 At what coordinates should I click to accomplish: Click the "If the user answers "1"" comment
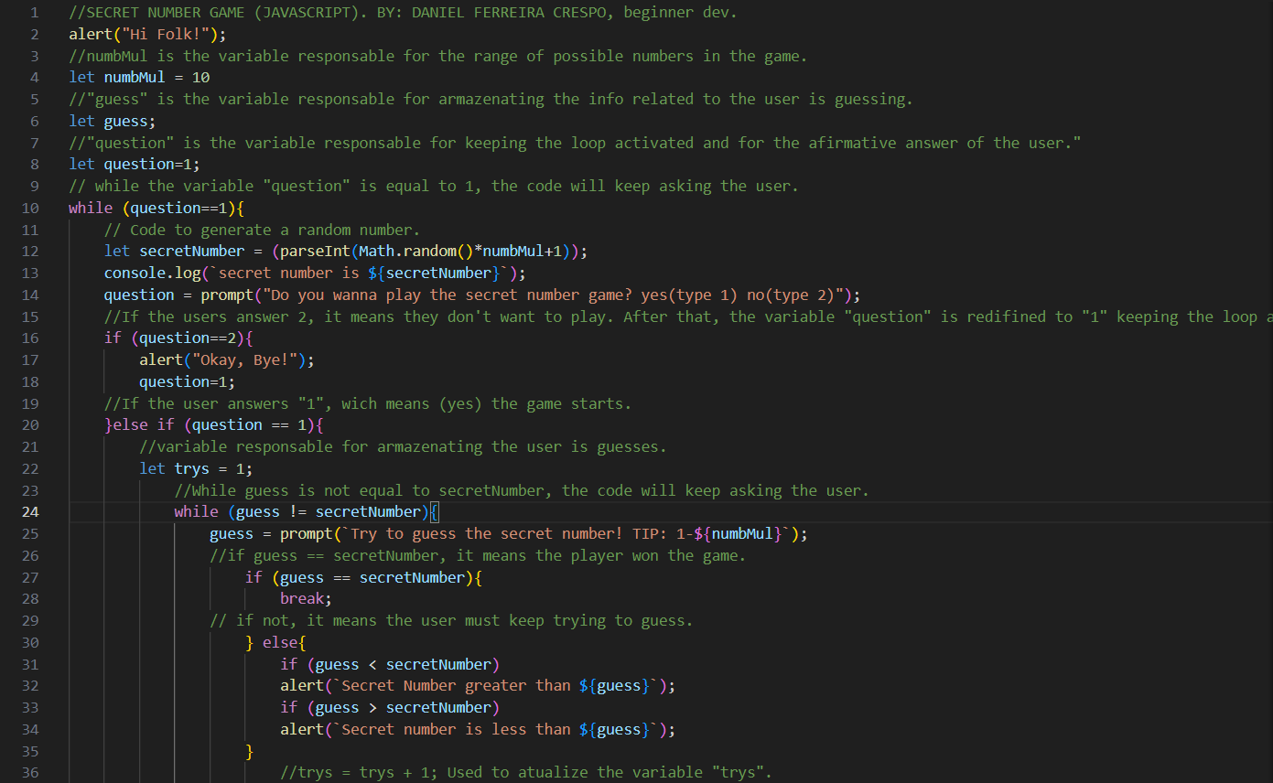(x=368, y=404)
